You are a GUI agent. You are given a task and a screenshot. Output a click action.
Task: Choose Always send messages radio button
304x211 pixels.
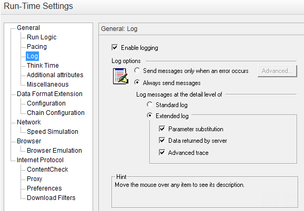pyautogui.click(x=137, y=82)
